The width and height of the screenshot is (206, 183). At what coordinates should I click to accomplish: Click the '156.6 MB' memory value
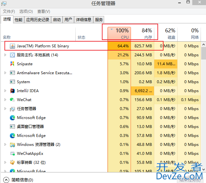143,100
